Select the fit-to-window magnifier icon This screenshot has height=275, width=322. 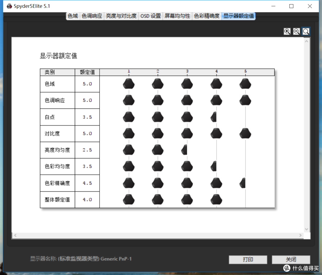(x=306, y=32)
